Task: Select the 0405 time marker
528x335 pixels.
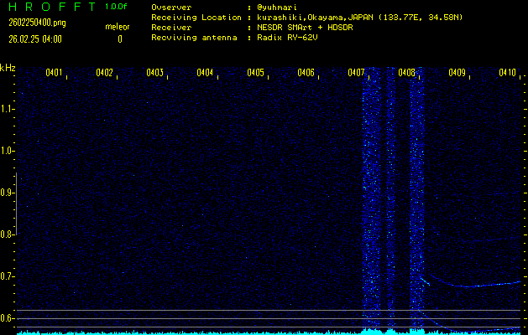Action: click(255, 73)
